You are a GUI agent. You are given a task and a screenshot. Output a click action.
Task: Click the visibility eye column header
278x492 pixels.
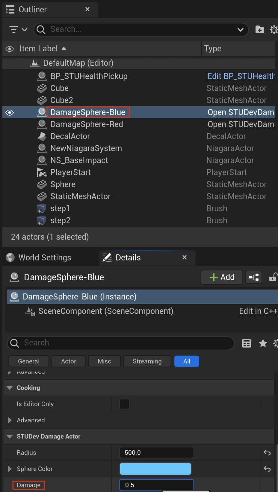click(10, 49)
